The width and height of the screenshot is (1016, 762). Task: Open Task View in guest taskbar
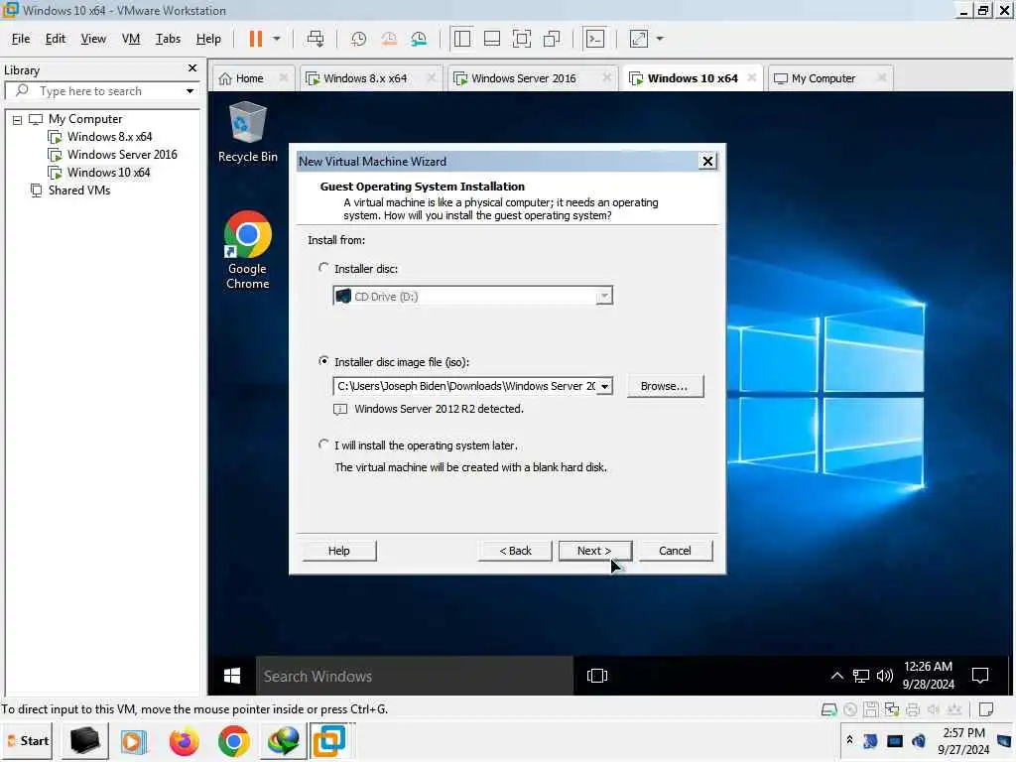(596, 676)
